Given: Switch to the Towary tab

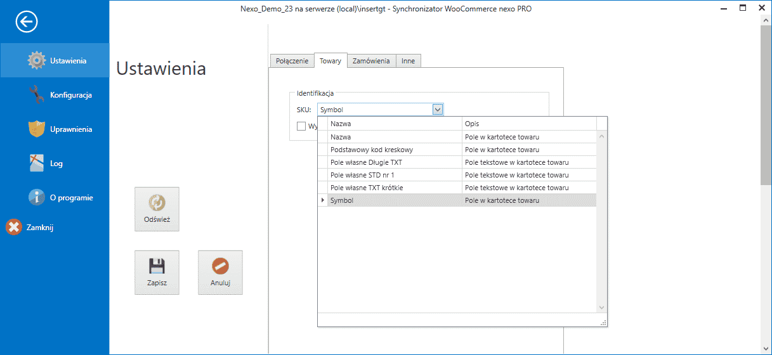Looking at the screenshot, I should pyautogui.click(x=330, y=60).
